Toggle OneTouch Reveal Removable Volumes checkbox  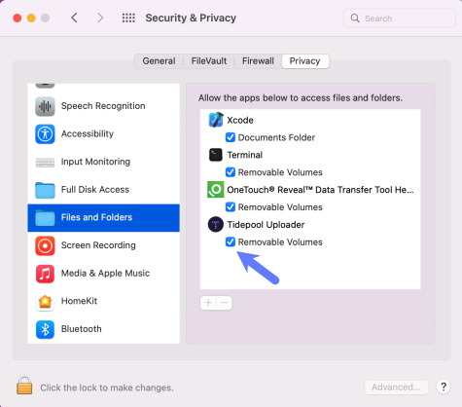[x=231, y=207]
